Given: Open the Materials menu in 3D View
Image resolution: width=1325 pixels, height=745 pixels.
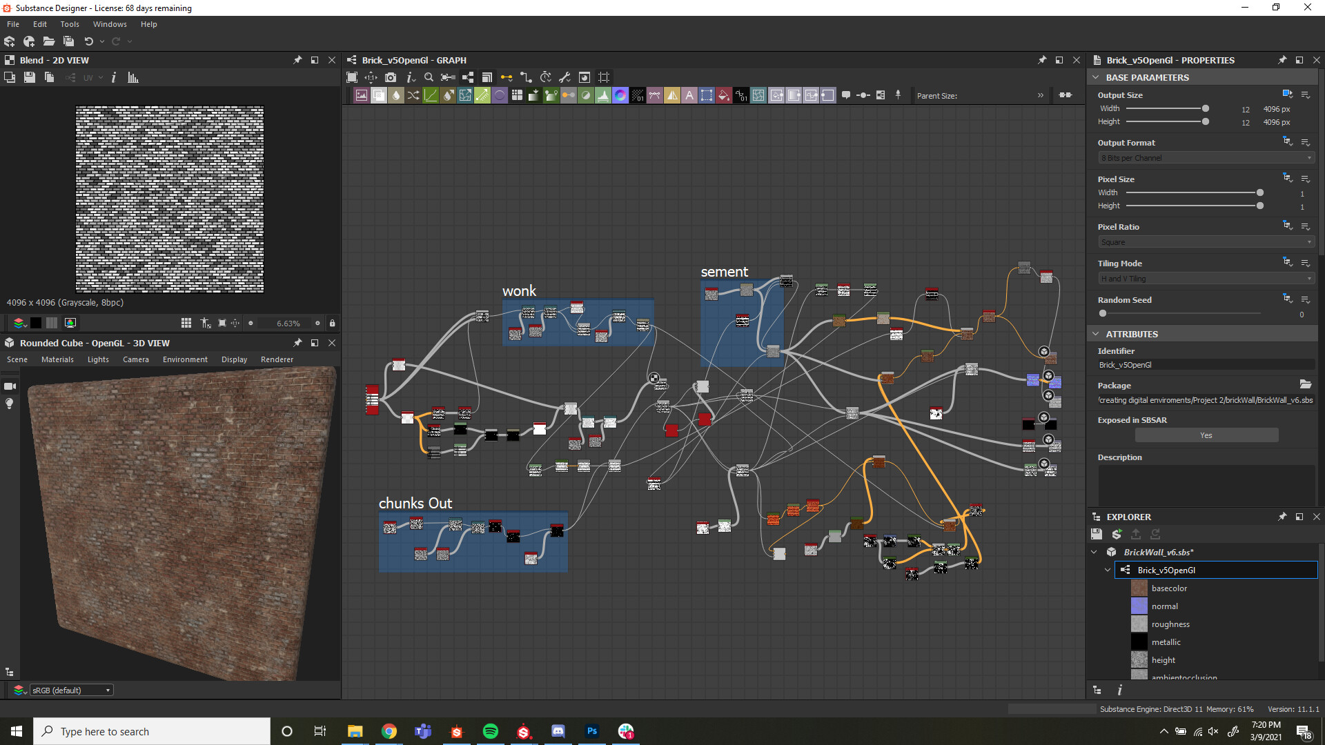Looking at the screenshot, I should [57, 359].
